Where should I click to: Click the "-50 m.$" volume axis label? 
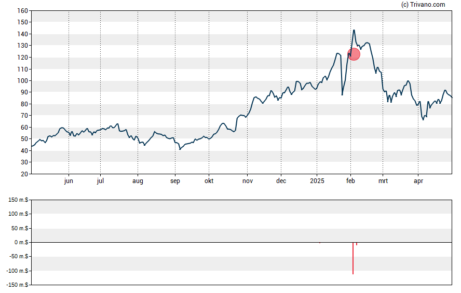click(x=19, y=257)
